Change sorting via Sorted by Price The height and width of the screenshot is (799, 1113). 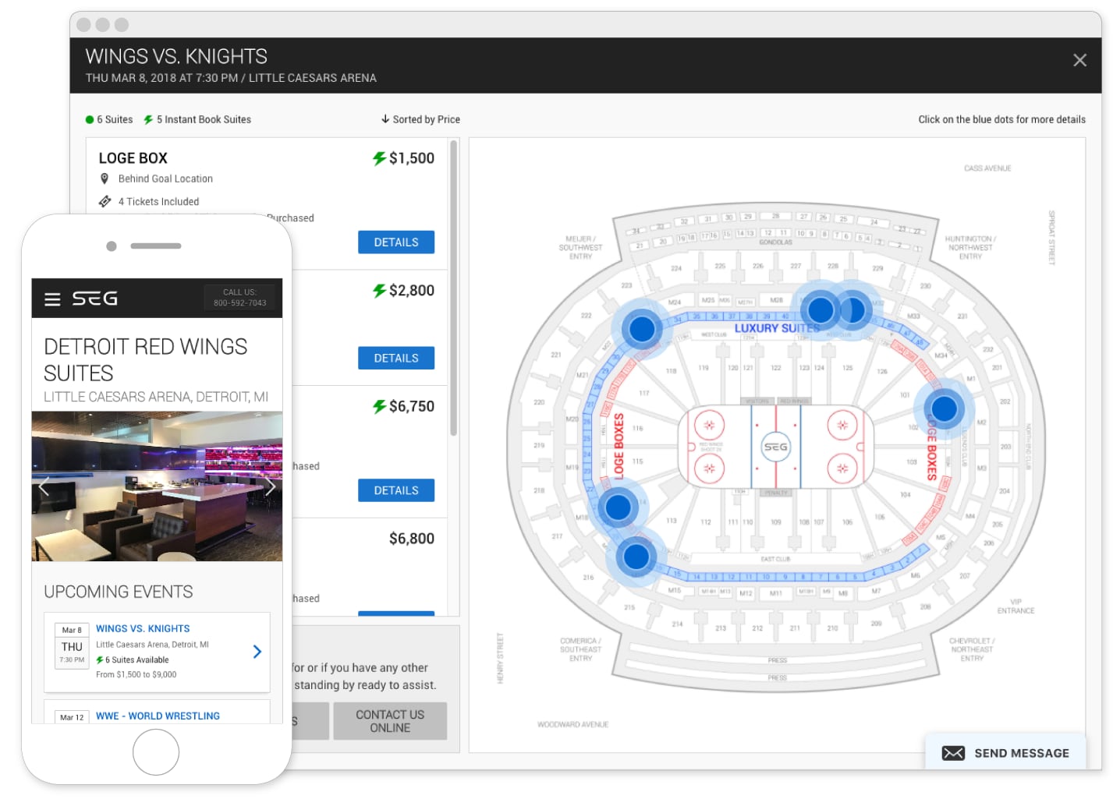click(420, 119)
